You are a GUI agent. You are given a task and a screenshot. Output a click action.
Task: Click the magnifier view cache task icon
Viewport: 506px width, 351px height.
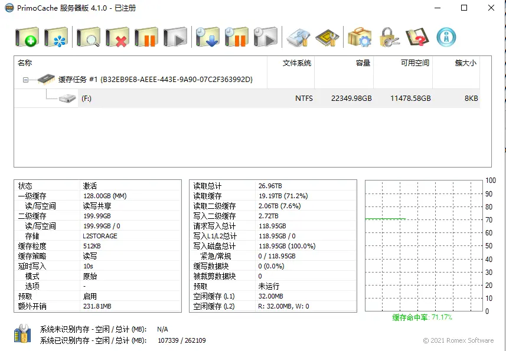(88, 37)
